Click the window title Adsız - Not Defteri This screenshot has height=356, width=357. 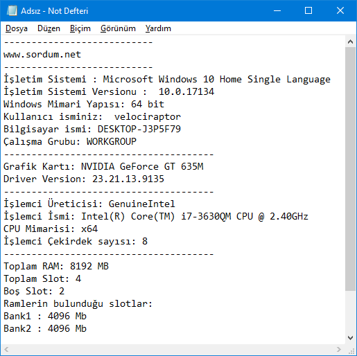55,11
